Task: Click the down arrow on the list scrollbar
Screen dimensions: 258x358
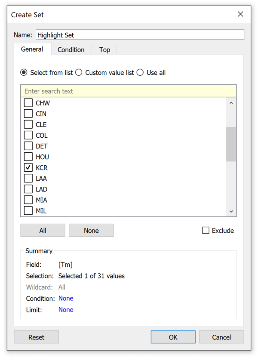Action: [x=231, y=211]
